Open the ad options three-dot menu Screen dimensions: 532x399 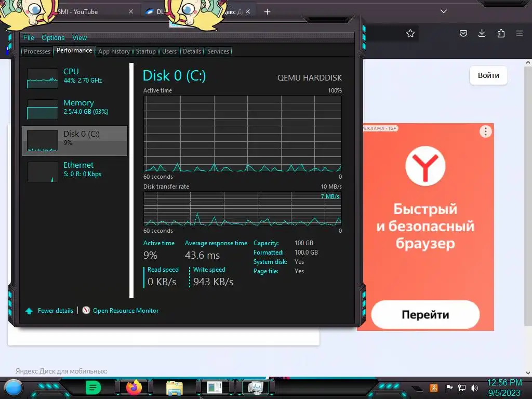click(x=486, y=131)
